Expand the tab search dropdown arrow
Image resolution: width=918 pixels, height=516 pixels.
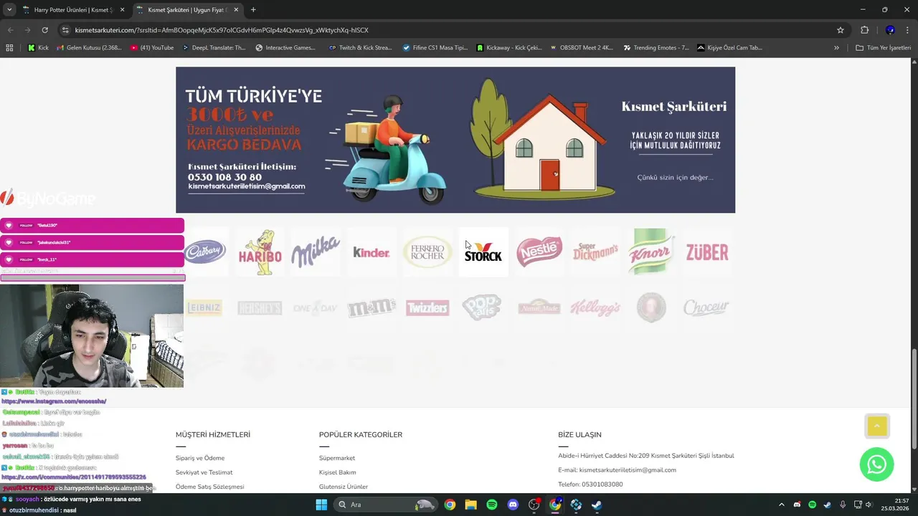9,10
